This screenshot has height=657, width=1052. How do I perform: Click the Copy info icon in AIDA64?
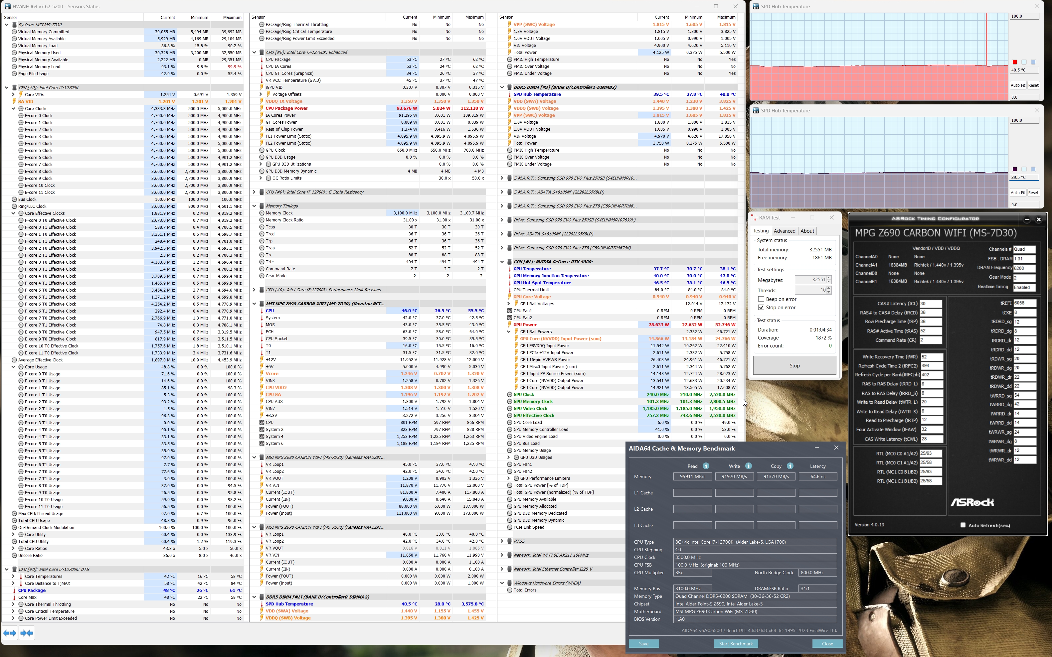tap(790, 466)
